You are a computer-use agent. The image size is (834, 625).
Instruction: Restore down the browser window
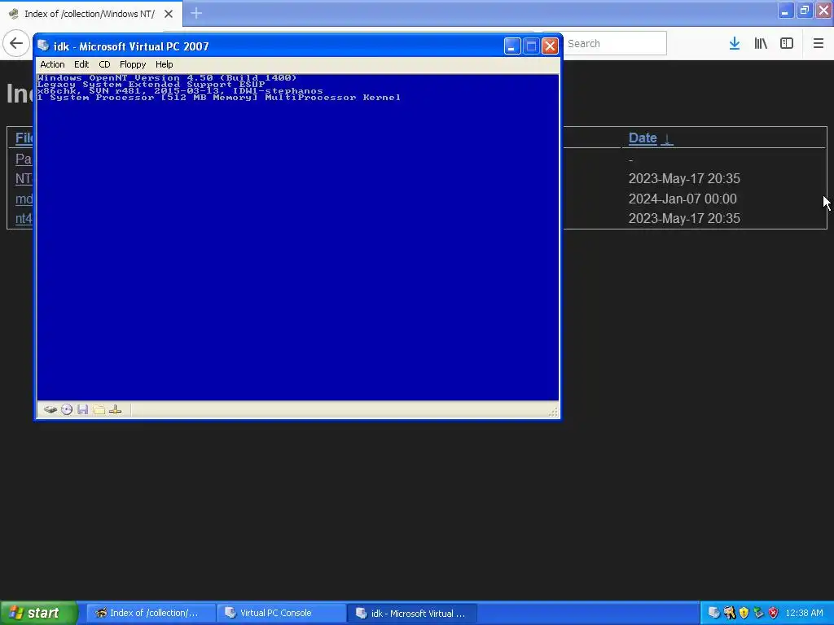[805, 10]
